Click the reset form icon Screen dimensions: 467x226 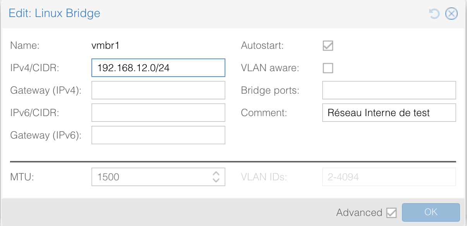point(434,14)
